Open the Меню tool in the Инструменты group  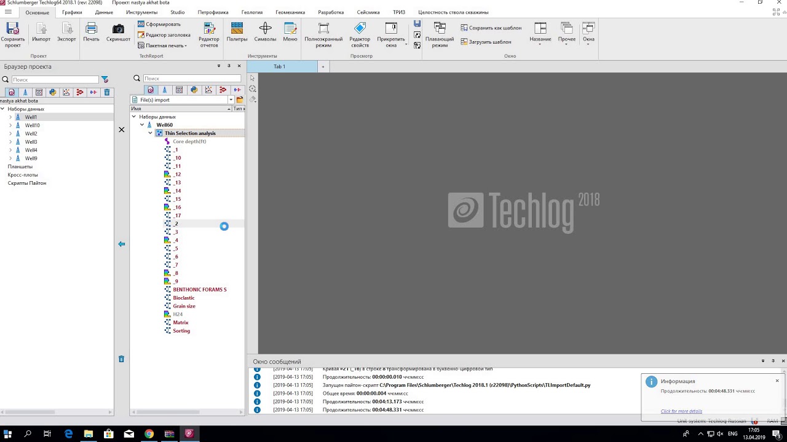290,33
